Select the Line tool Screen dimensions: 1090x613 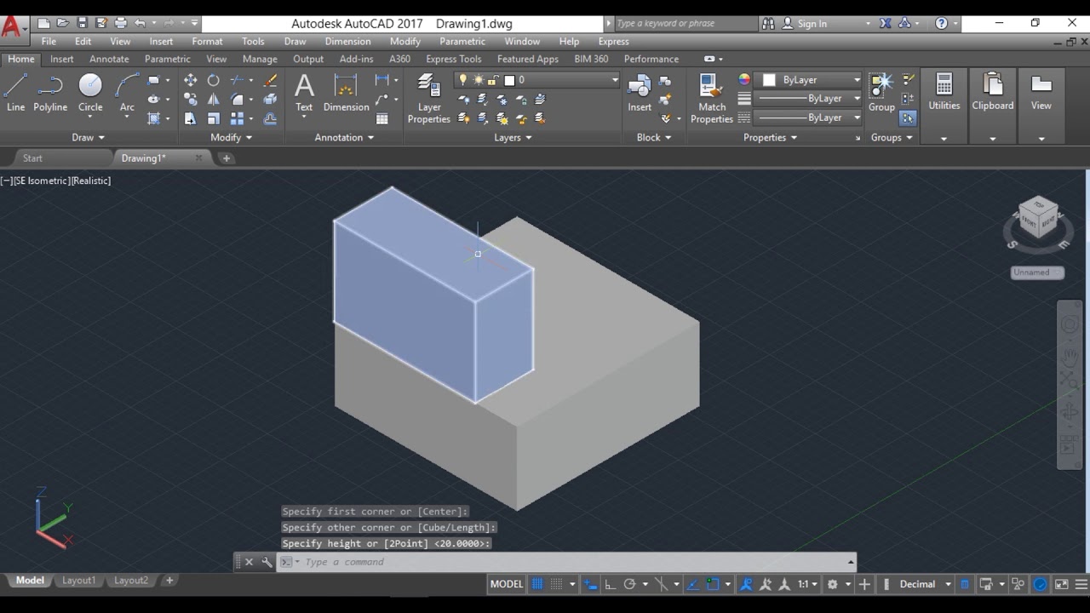(15, 93)
